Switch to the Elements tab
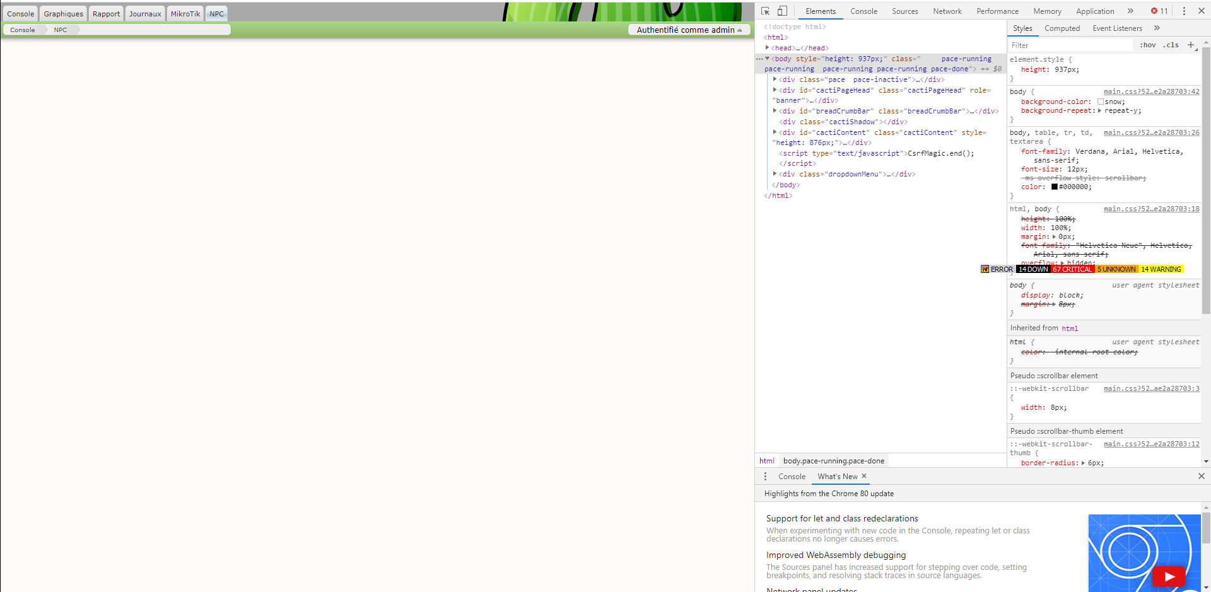This screenshot has width=1211, height=592. click(x=821, y=11)
